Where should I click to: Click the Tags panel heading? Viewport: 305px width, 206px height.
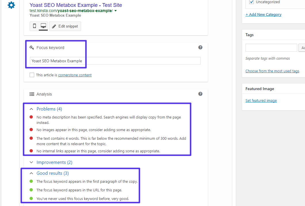click(x=250, y=35)
